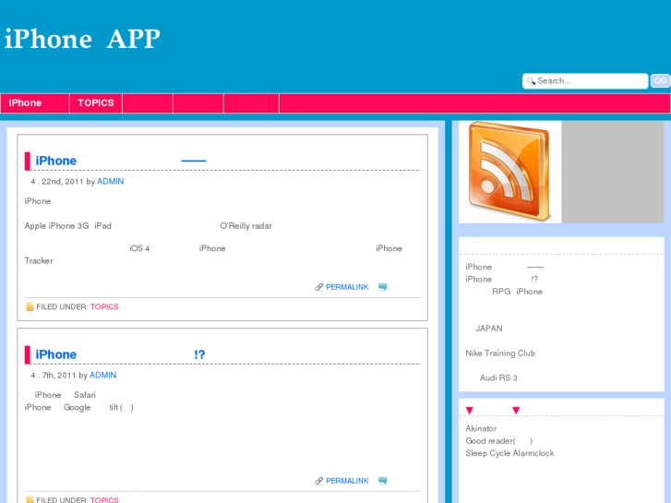
Task: Click the 'Google' text in second post
Action: coord(77,408)
